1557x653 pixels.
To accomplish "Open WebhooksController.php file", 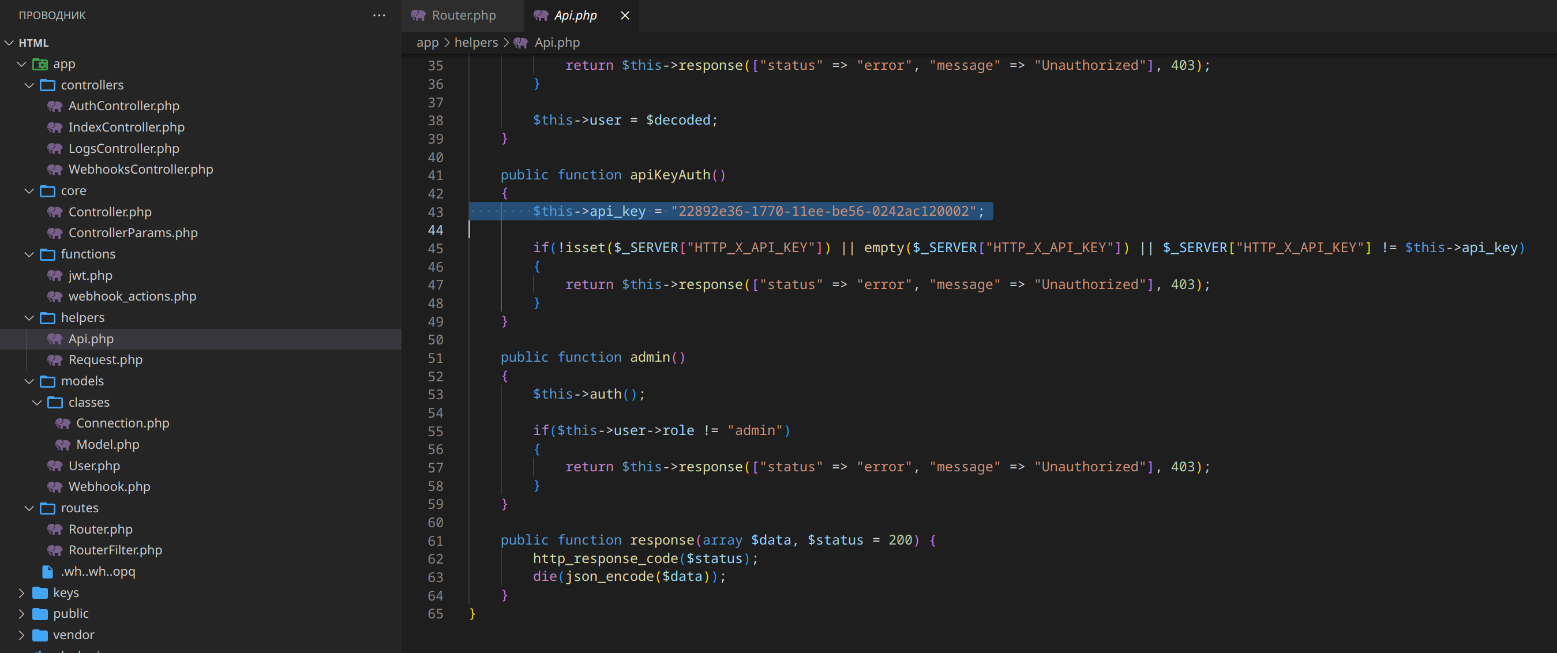I will tap(141, 169).
